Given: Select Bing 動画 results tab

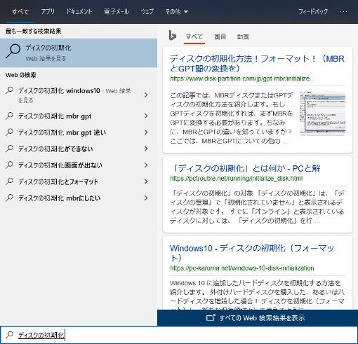Looking at the screenshot, I should pos(243,36).
